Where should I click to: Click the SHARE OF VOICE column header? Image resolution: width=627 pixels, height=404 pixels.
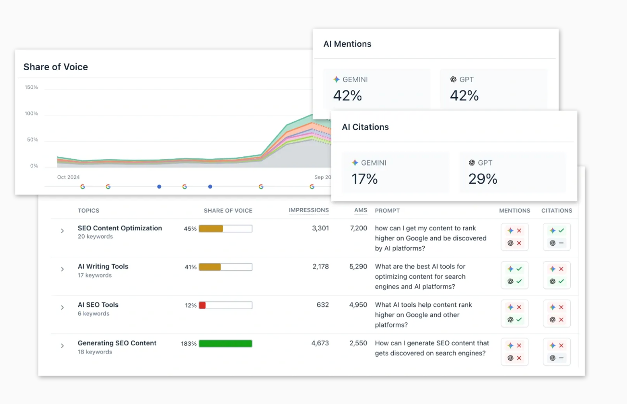(x=228, y=210)
